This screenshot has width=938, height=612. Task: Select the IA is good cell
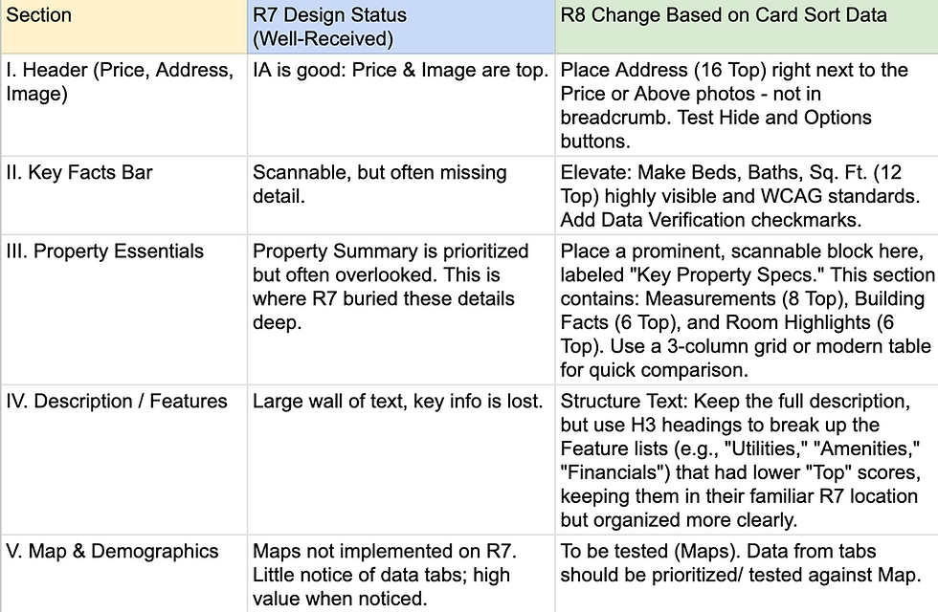[x=401, y=105]
